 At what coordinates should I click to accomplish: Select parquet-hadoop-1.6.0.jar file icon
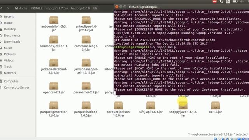[x=86, y=105]
